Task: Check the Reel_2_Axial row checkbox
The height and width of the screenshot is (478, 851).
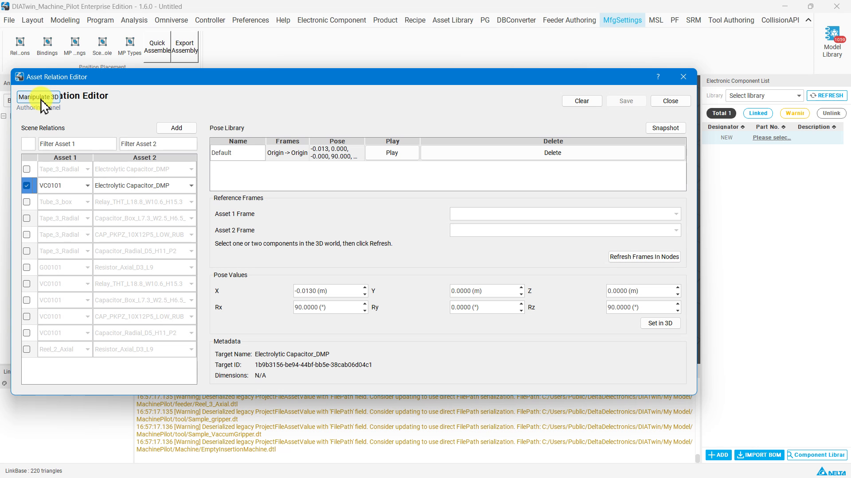Action: [27, 349]
